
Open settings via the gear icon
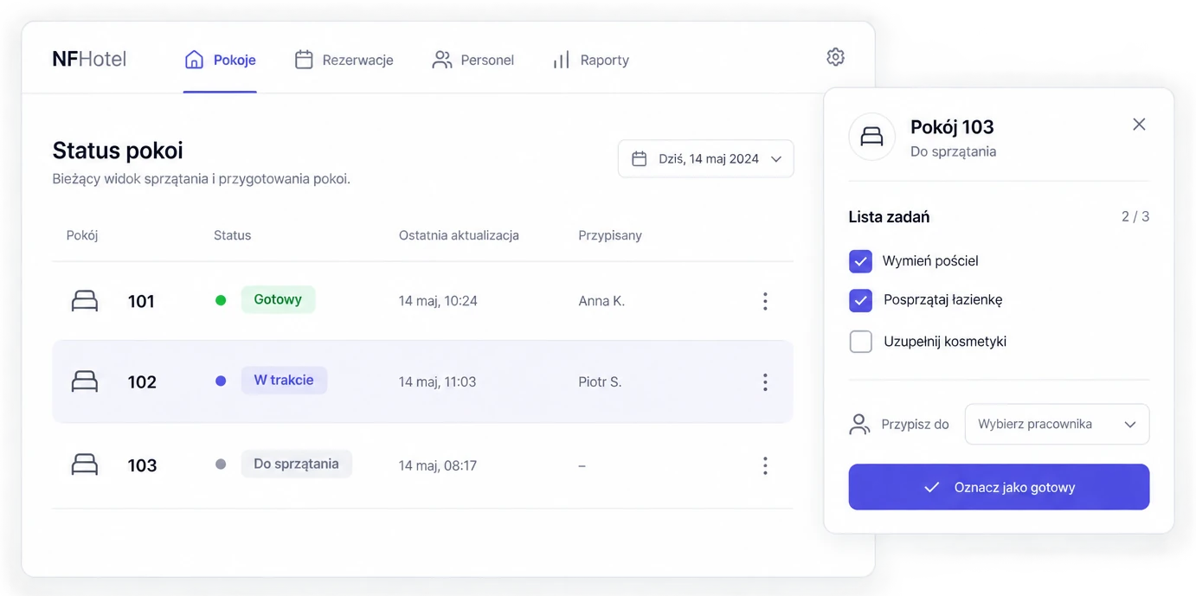point(835,57)
